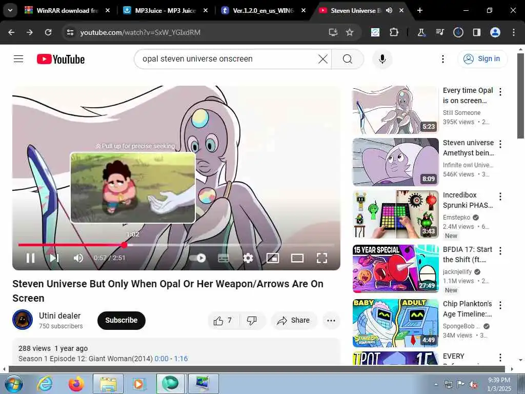Open Windows Start menu
This screenshot has height=394, width=525.
tap(13, 384)
